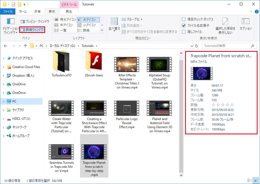Image resolution: width=260 pixels, height=184 pixels.
Task: Expand address bar history dropdown
Action: pos(192,46)
